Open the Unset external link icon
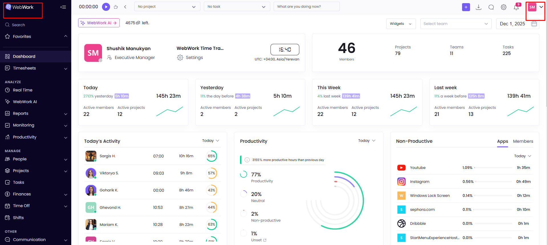 (265, 240)
